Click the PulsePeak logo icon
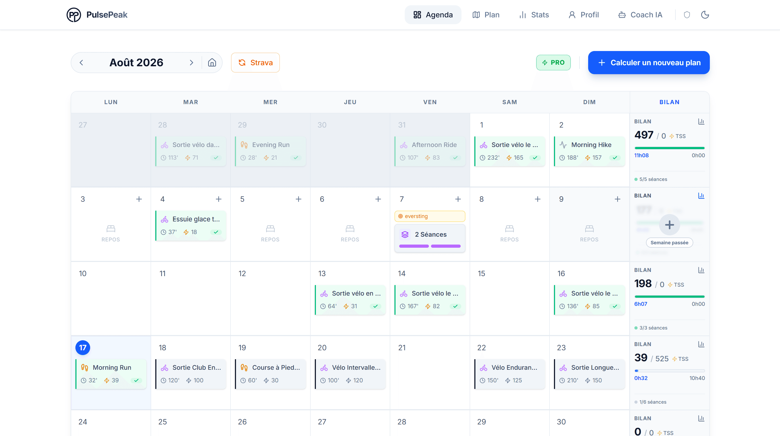The image size is (780, 436). click(x=74, y=15)
